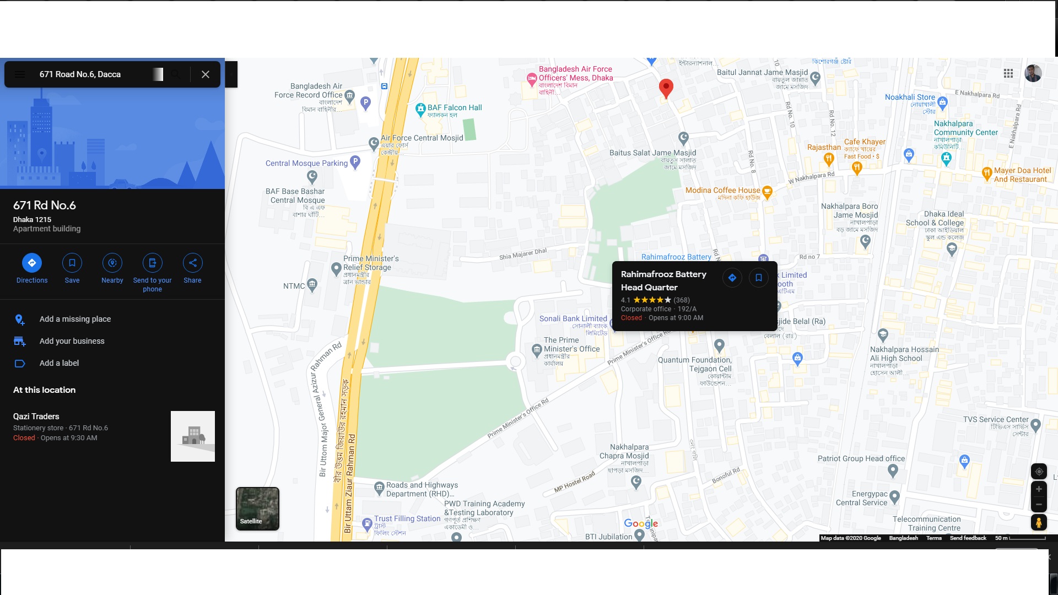Click Rajasthan restaurant marker
This screenshot has width=1058, height=595.
tap(829, 159)
